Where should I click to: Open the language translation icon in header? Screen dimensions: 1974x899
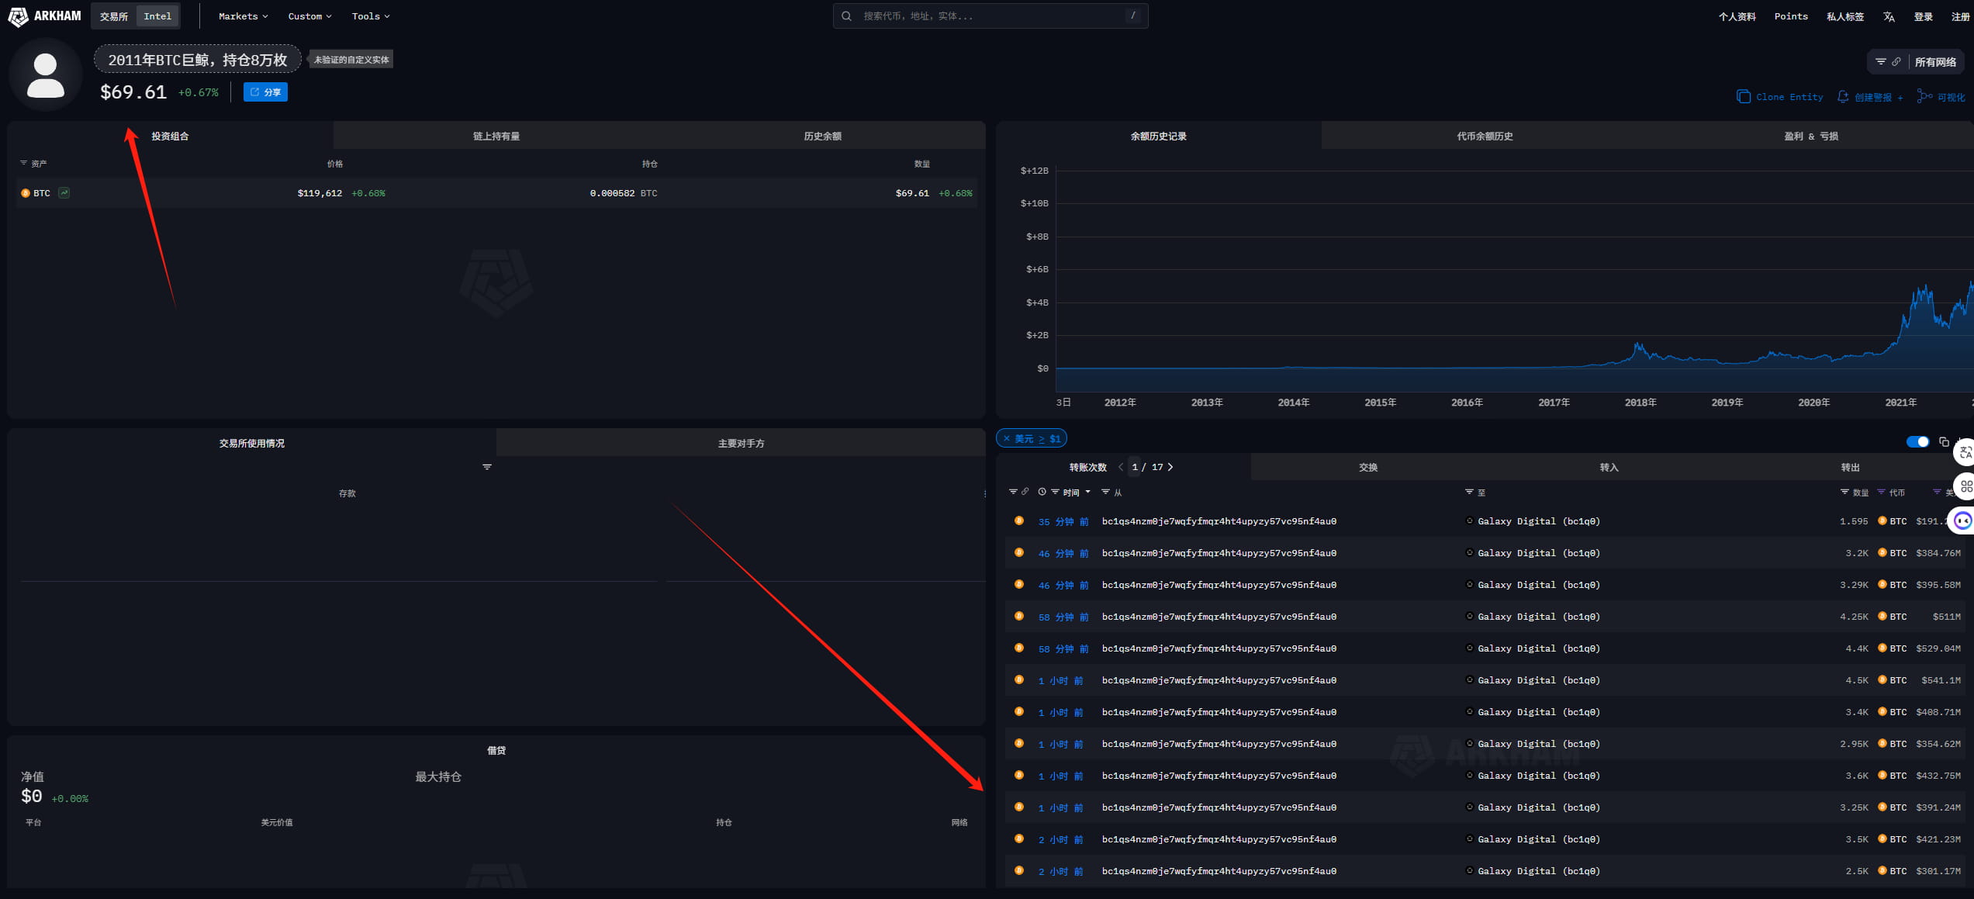click(1889, 16)
